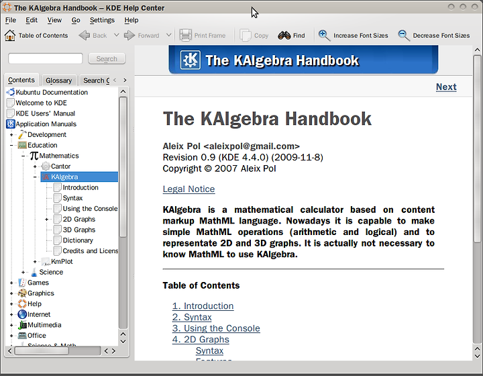Expand the Cantor tree node

[35, 167]
